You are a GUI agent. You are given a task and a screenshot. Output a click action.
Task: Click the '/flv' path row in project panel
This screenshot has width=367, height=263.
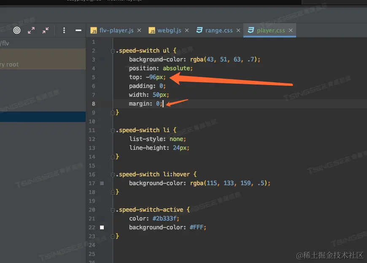(x=43, y=43)
